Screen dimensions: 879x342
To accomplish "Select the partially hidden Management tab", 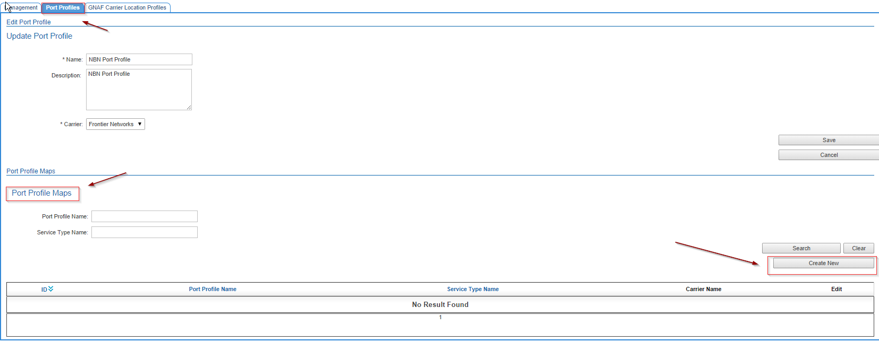I will (22, 7).
